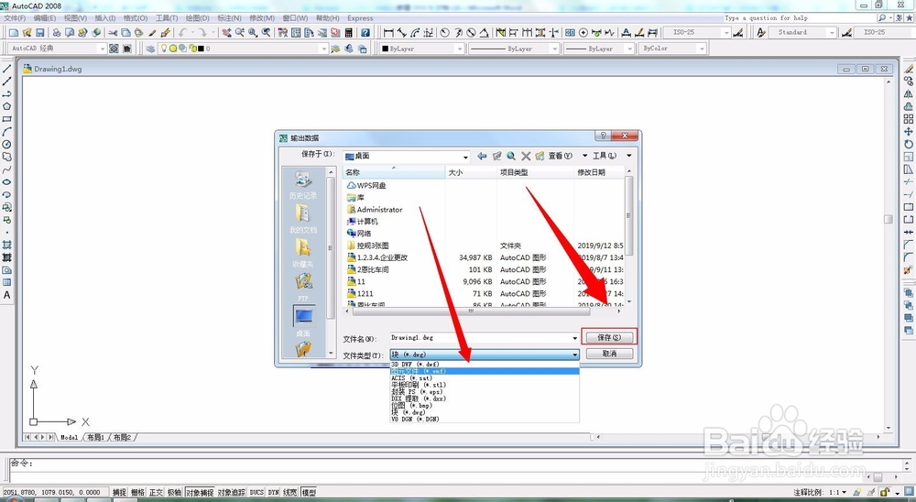Click the 取消 cancel button
The height and width of the screenshot is (502, 916).
[609, 354]
